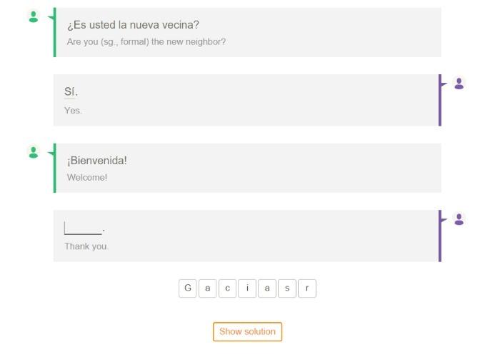Viewport: 500px width, 362px height.
Task: Click the Show solution button
Action: [247, 332]
